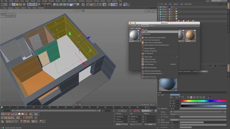
Task: Click the Play forward button on timeline
Action: pos(122,111)
